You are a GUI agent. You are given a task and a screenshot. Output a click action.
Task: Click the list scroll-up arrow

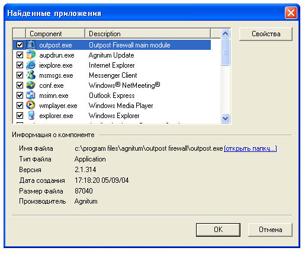point(225,34)
